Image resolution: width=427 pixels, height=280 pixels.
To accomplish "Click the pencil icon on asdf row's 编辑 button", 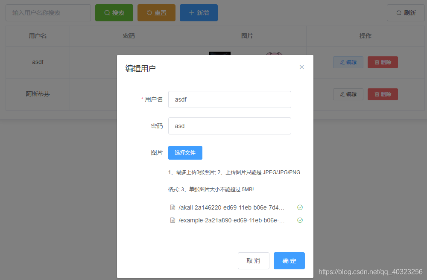I will [342, 62].
